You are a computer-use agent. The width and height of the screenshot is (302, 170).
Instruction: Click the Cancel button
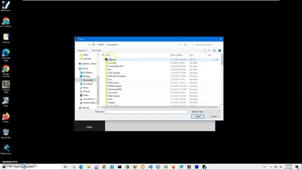point(214,117)
